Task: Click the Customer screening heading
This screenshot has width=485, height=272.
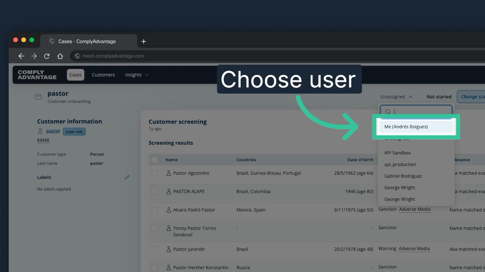Action: (x=178, y=122)
